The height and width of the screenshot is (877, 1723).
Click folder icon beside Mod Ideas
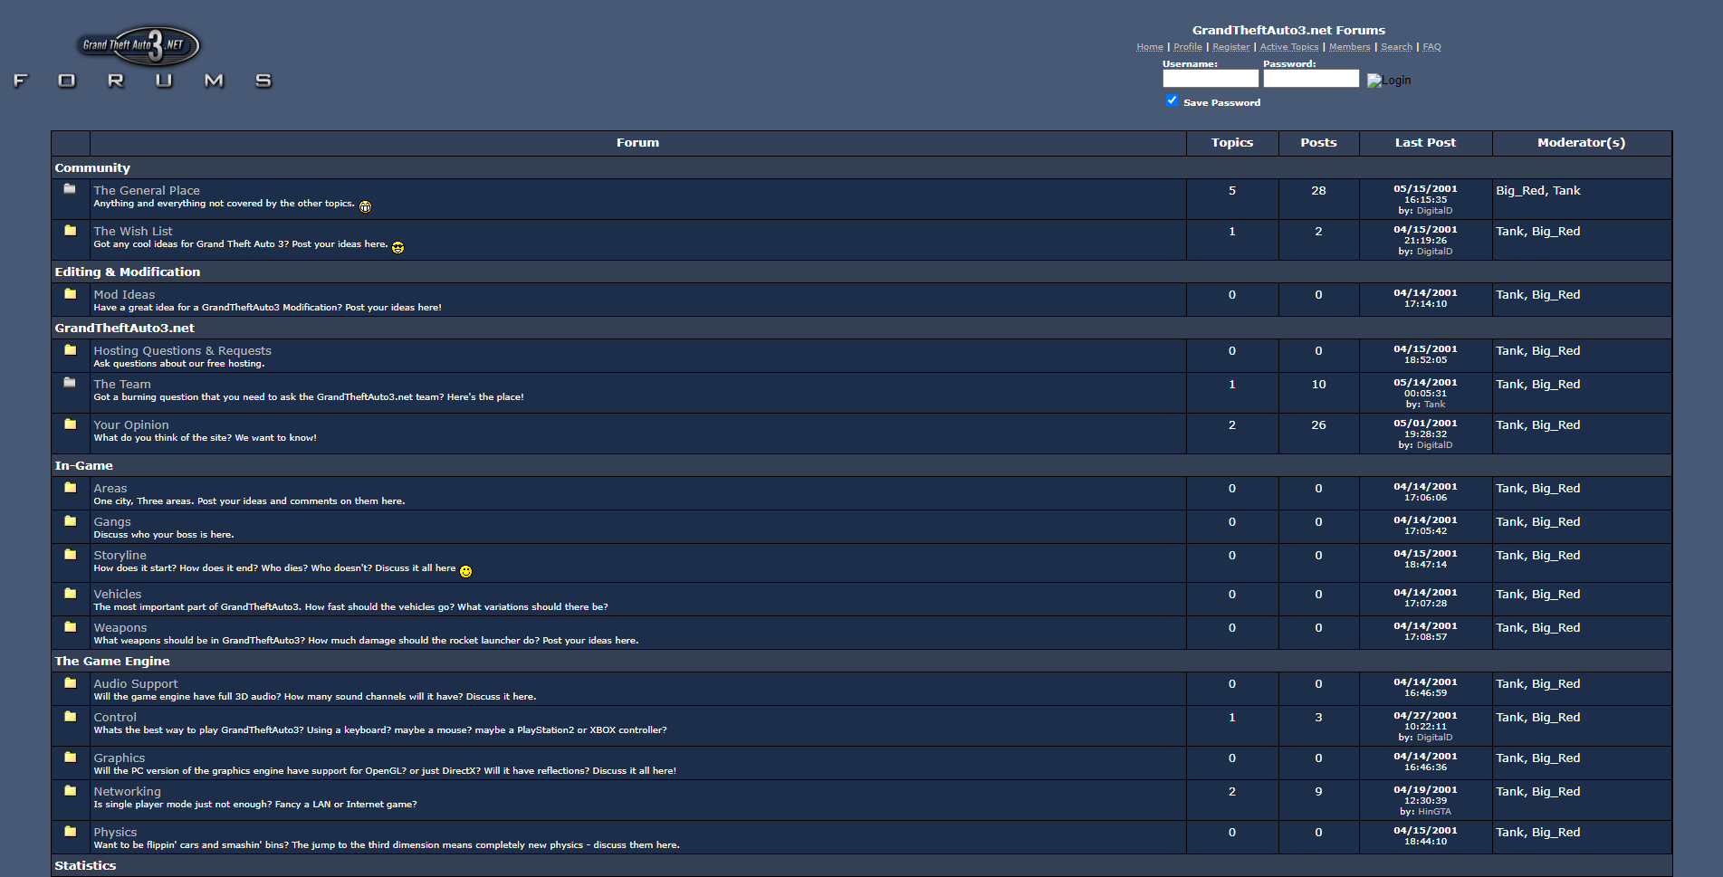click(70, 293)
